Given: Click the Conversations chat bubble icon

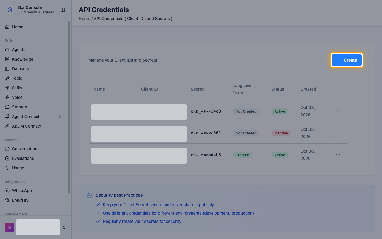Looking at the screenshot, I should pos(7,149).
